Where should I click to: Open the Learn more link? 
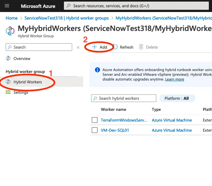point(175,79)
